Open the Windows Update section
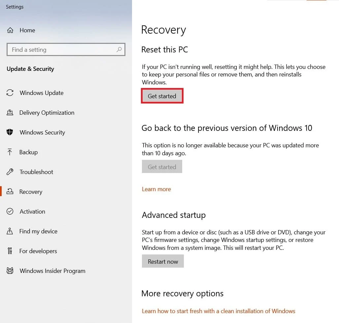The image size is (339, 323). pos(41,93)
